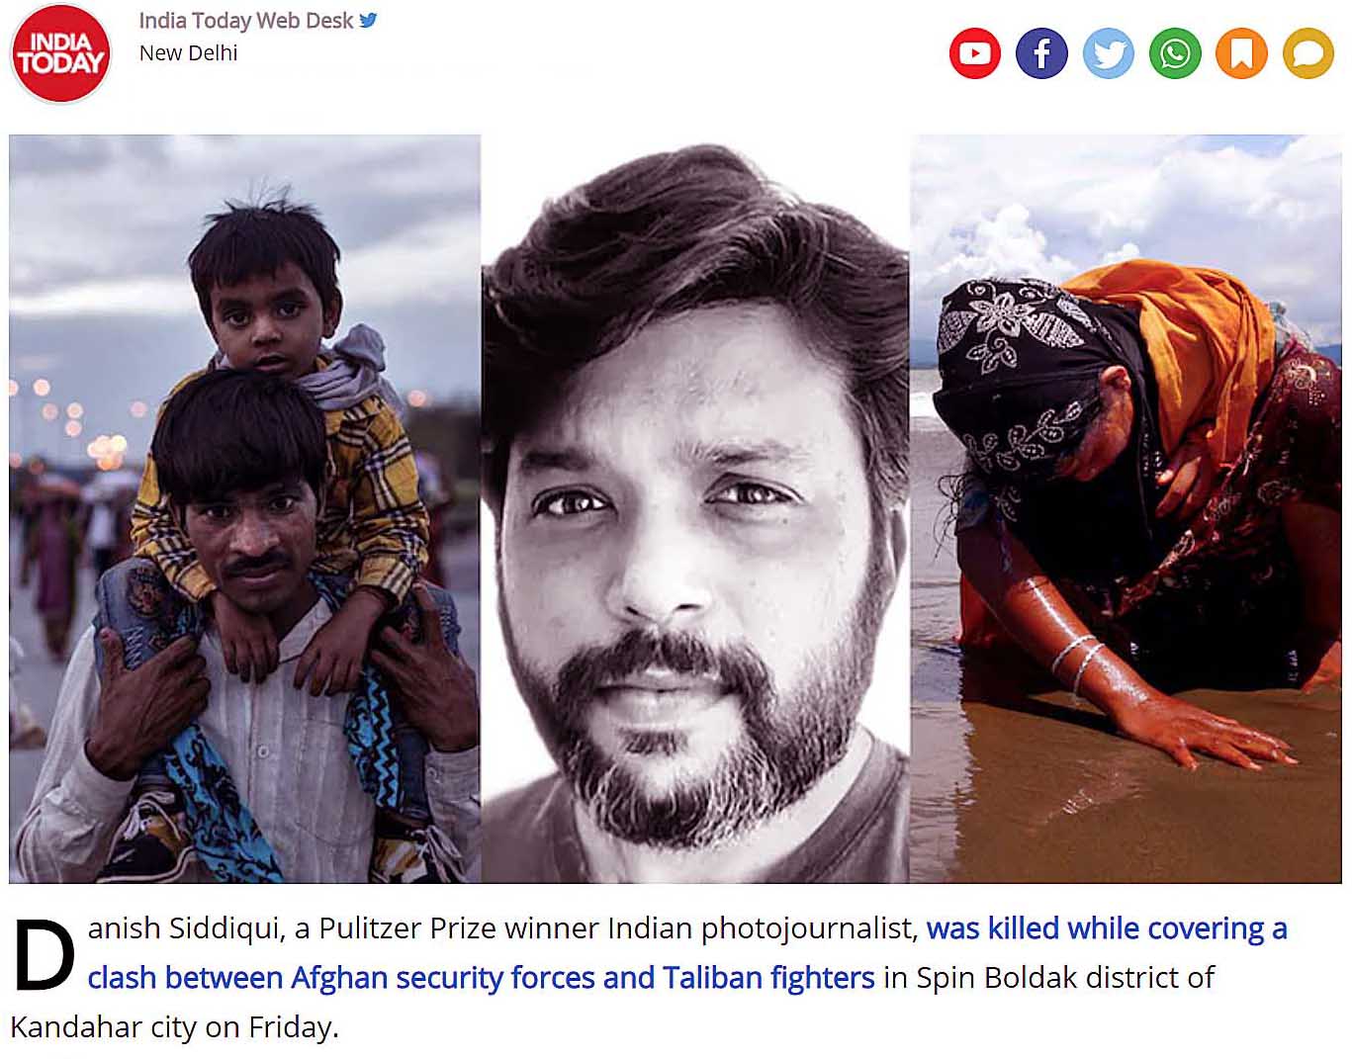Open India Today Web Desk author link

click(245, 21)
